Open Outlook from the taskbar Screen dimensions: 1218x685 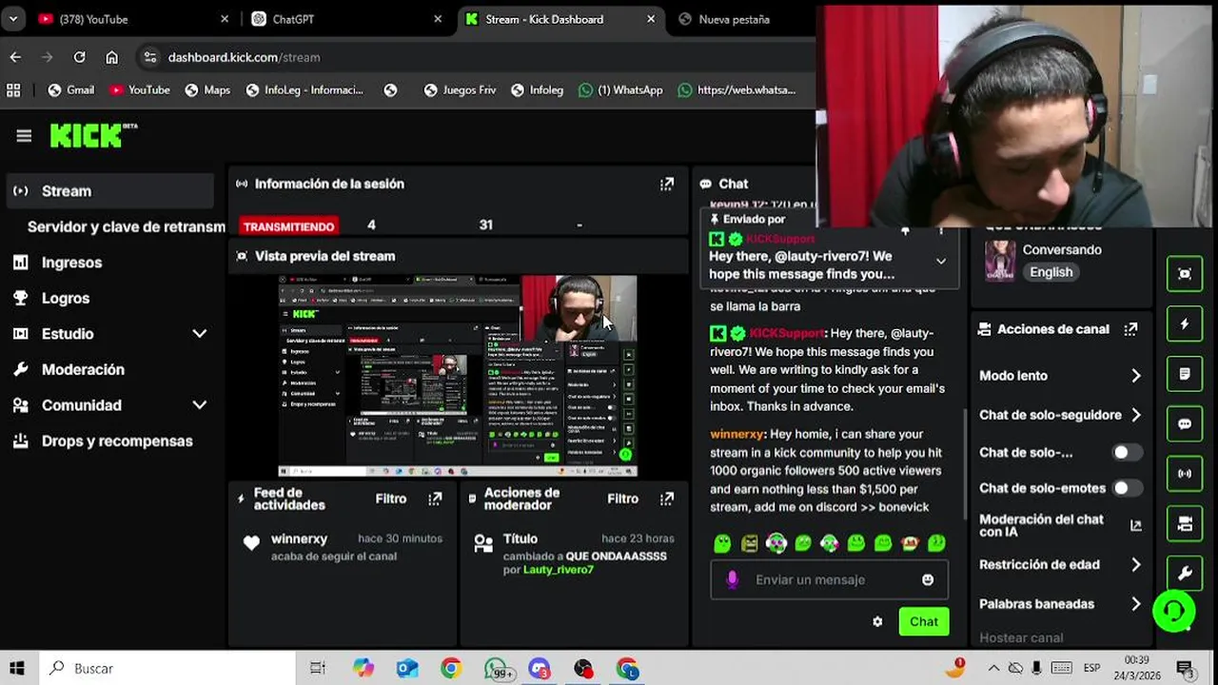click(407, 669)
